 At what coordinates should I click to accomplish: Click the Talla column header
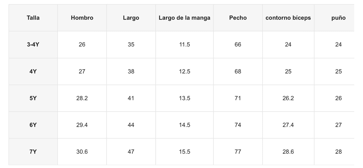point(33,18)
